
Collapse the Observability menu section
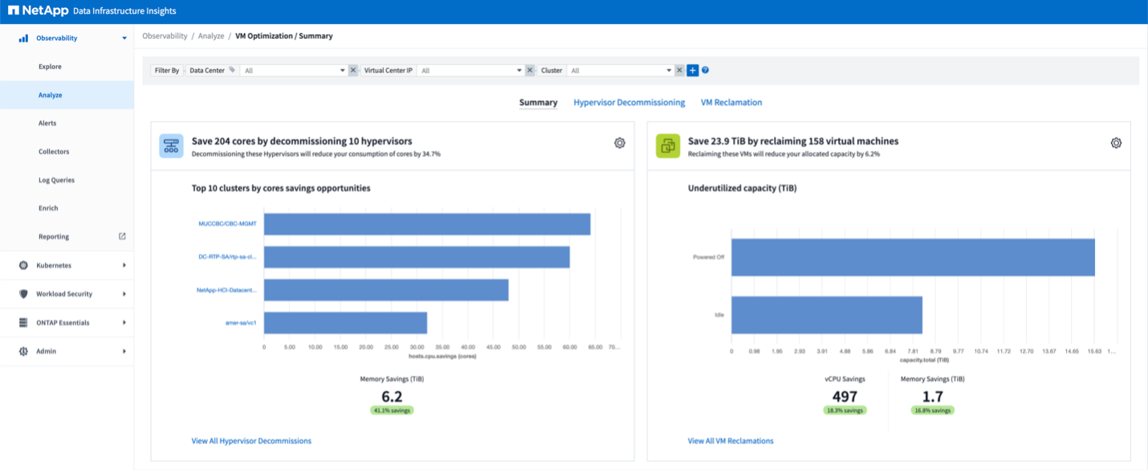(124, 38)
